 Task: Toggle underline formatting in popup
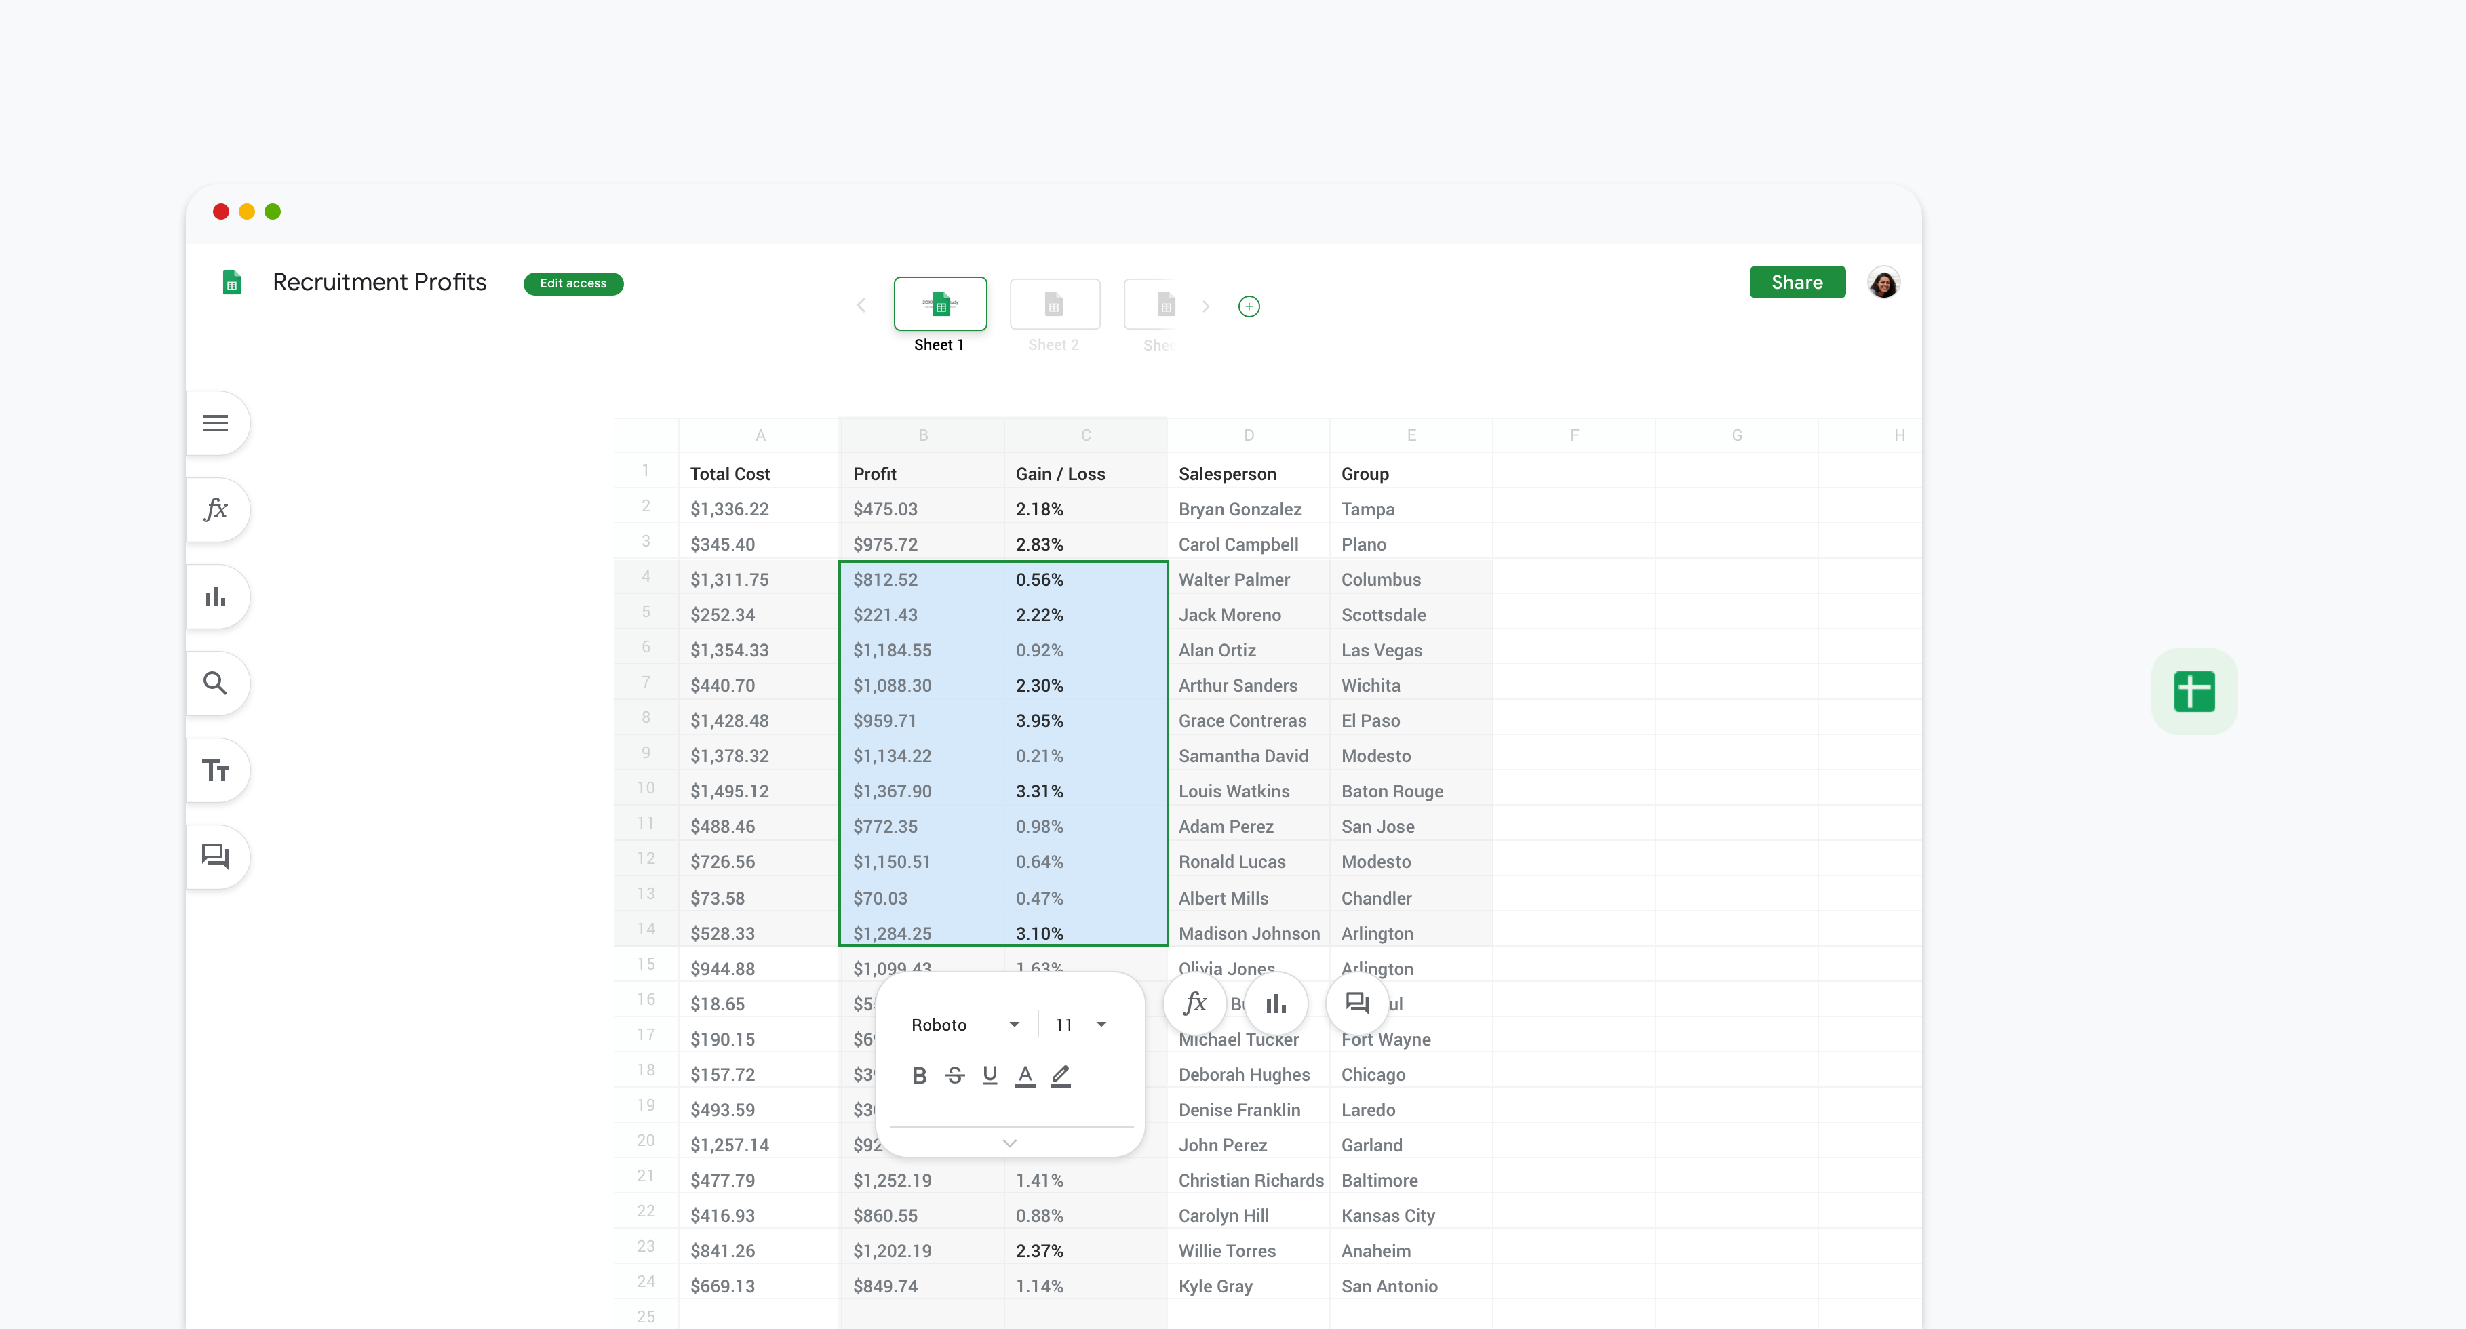click(x=990, y=1075)
